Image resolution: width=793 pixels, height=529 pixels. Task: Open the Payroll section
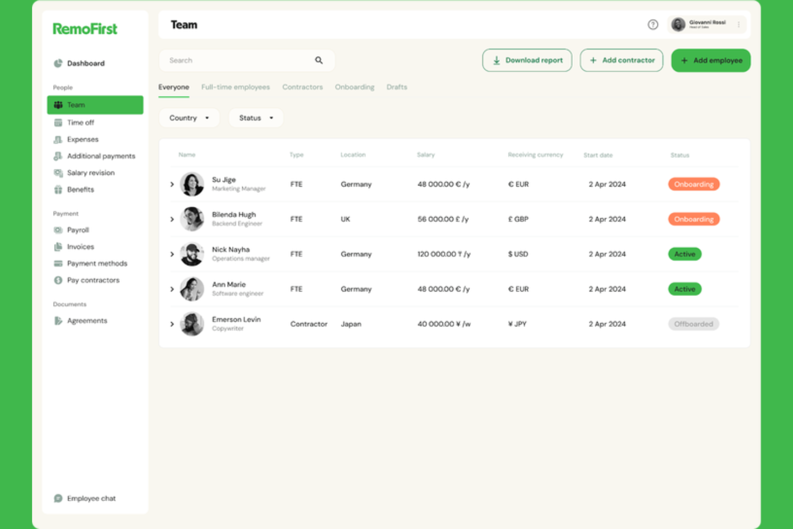(78, 229)
